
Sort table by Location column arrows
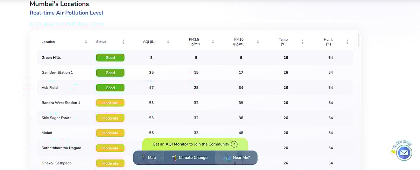tap(86, 42)
